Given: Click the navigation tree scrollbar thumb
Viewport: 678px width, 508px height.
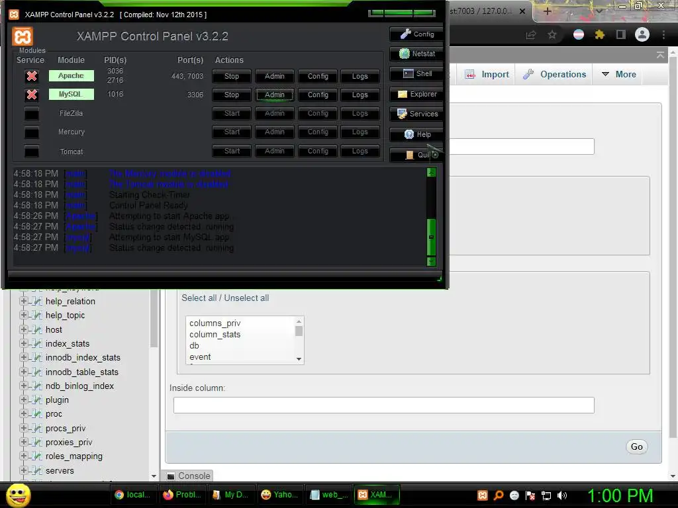Looking at the screenshot, I should click(154, 317).
